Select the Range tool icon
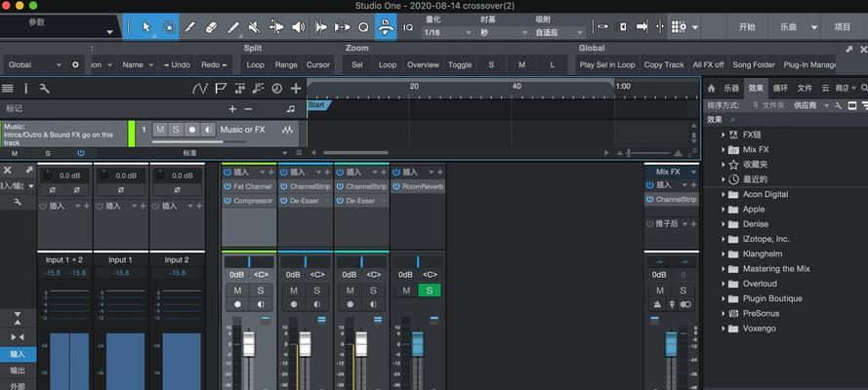This screenshot has height=390, width=868. coord(168,26)
